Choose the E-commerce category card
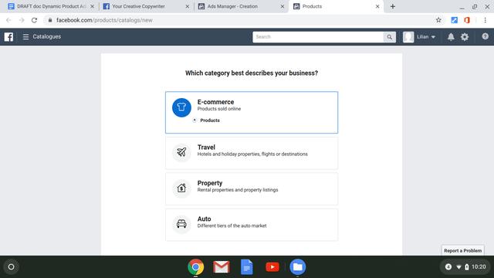 point(252,113)
